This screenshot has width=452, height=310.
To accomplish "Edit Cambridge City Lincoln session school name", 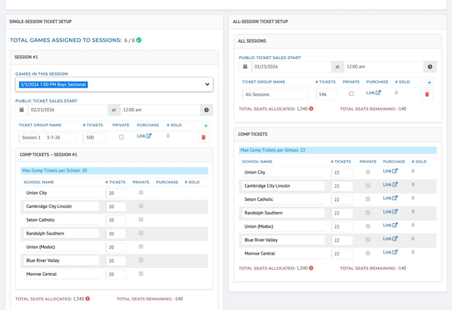I will [61, 206].
